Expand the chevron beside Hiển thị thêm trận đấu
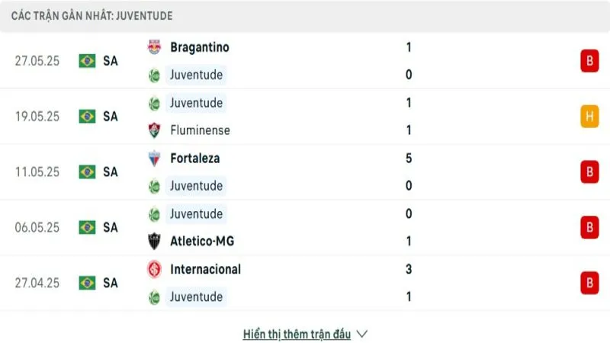Screen dimensions: 610x343 (362, 334)
